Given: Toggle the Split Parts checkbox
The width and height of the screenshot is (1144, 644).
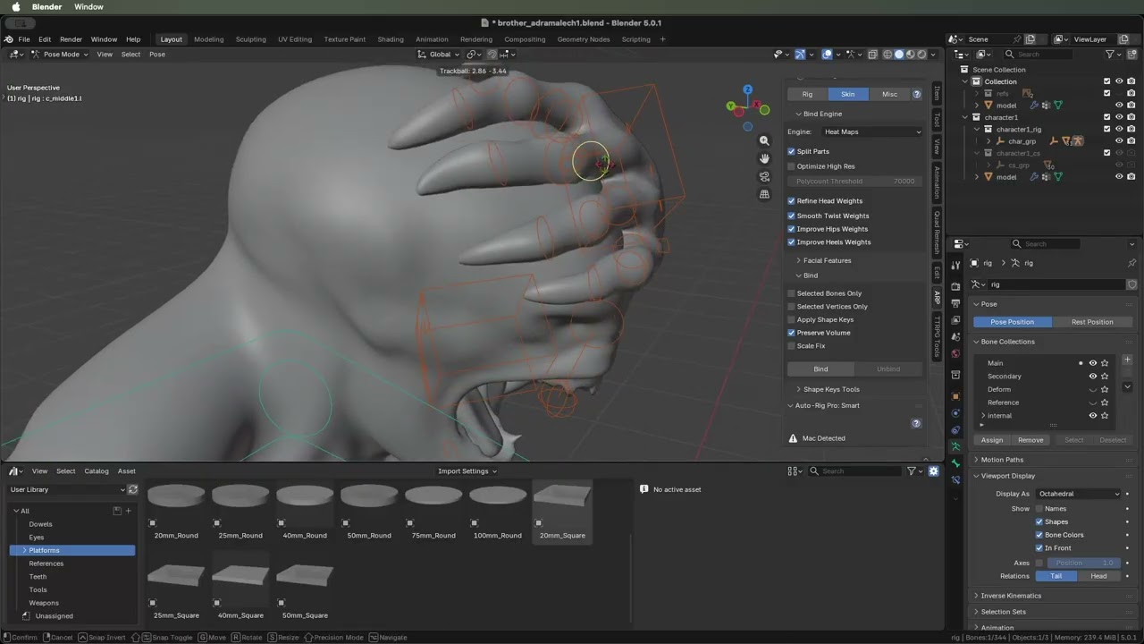Looking at the screenshot, I should (791, 152).
